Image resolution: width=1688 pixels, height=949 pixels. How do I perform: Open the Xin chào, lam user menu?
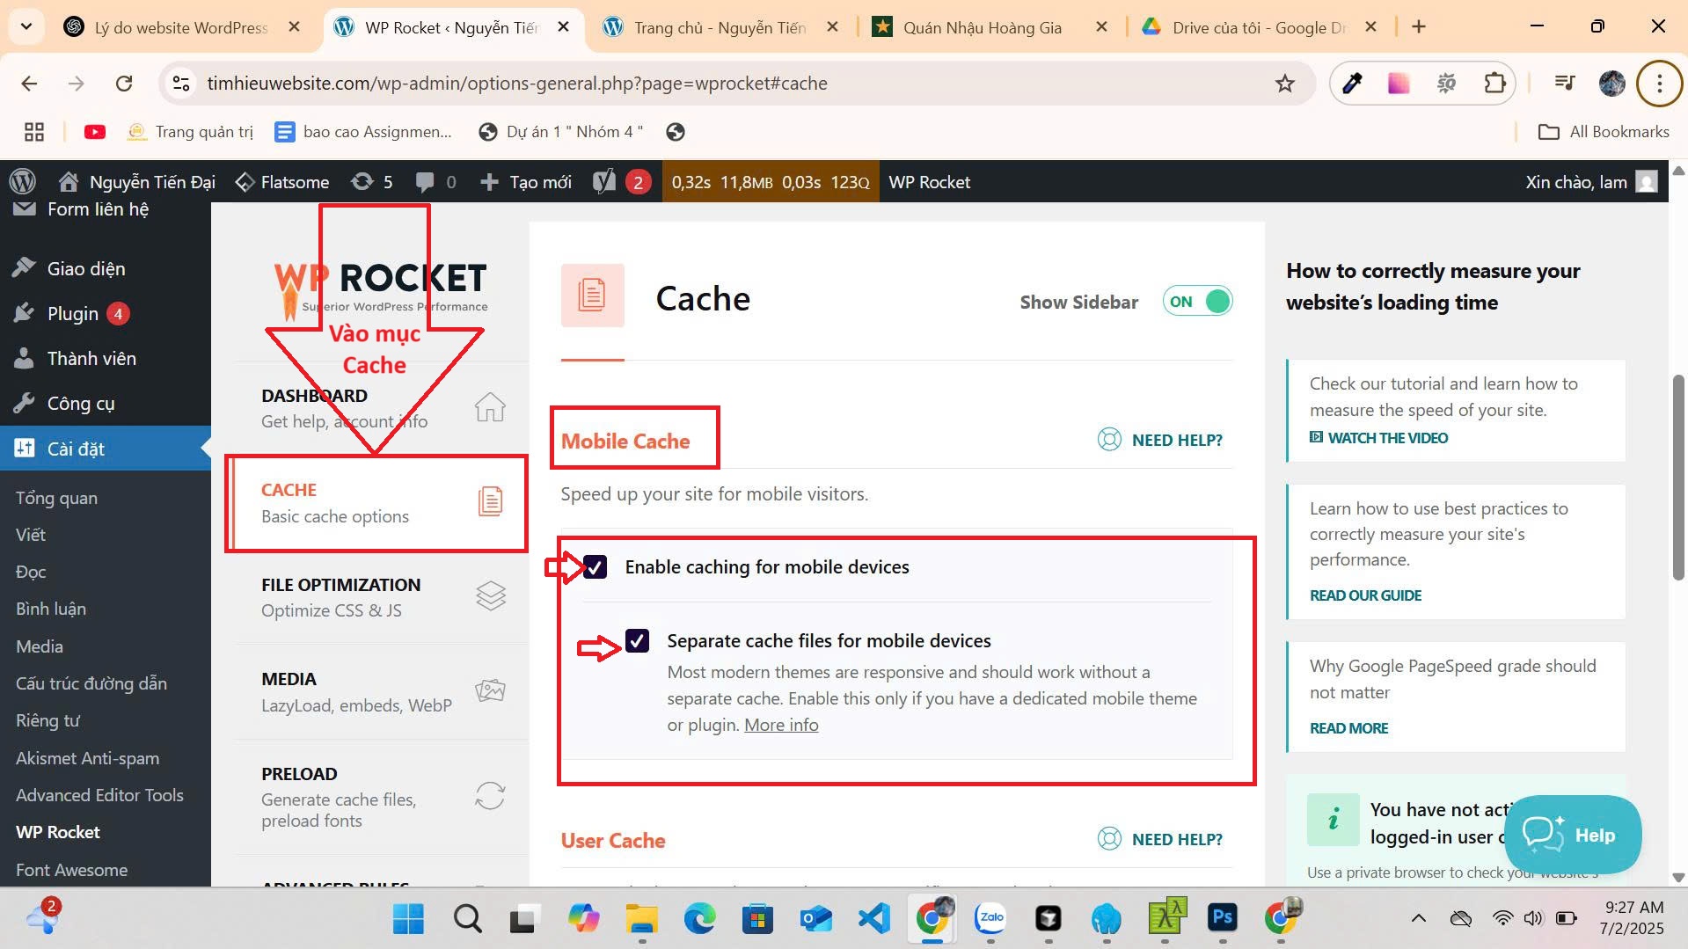click(x=1591, y=182)
